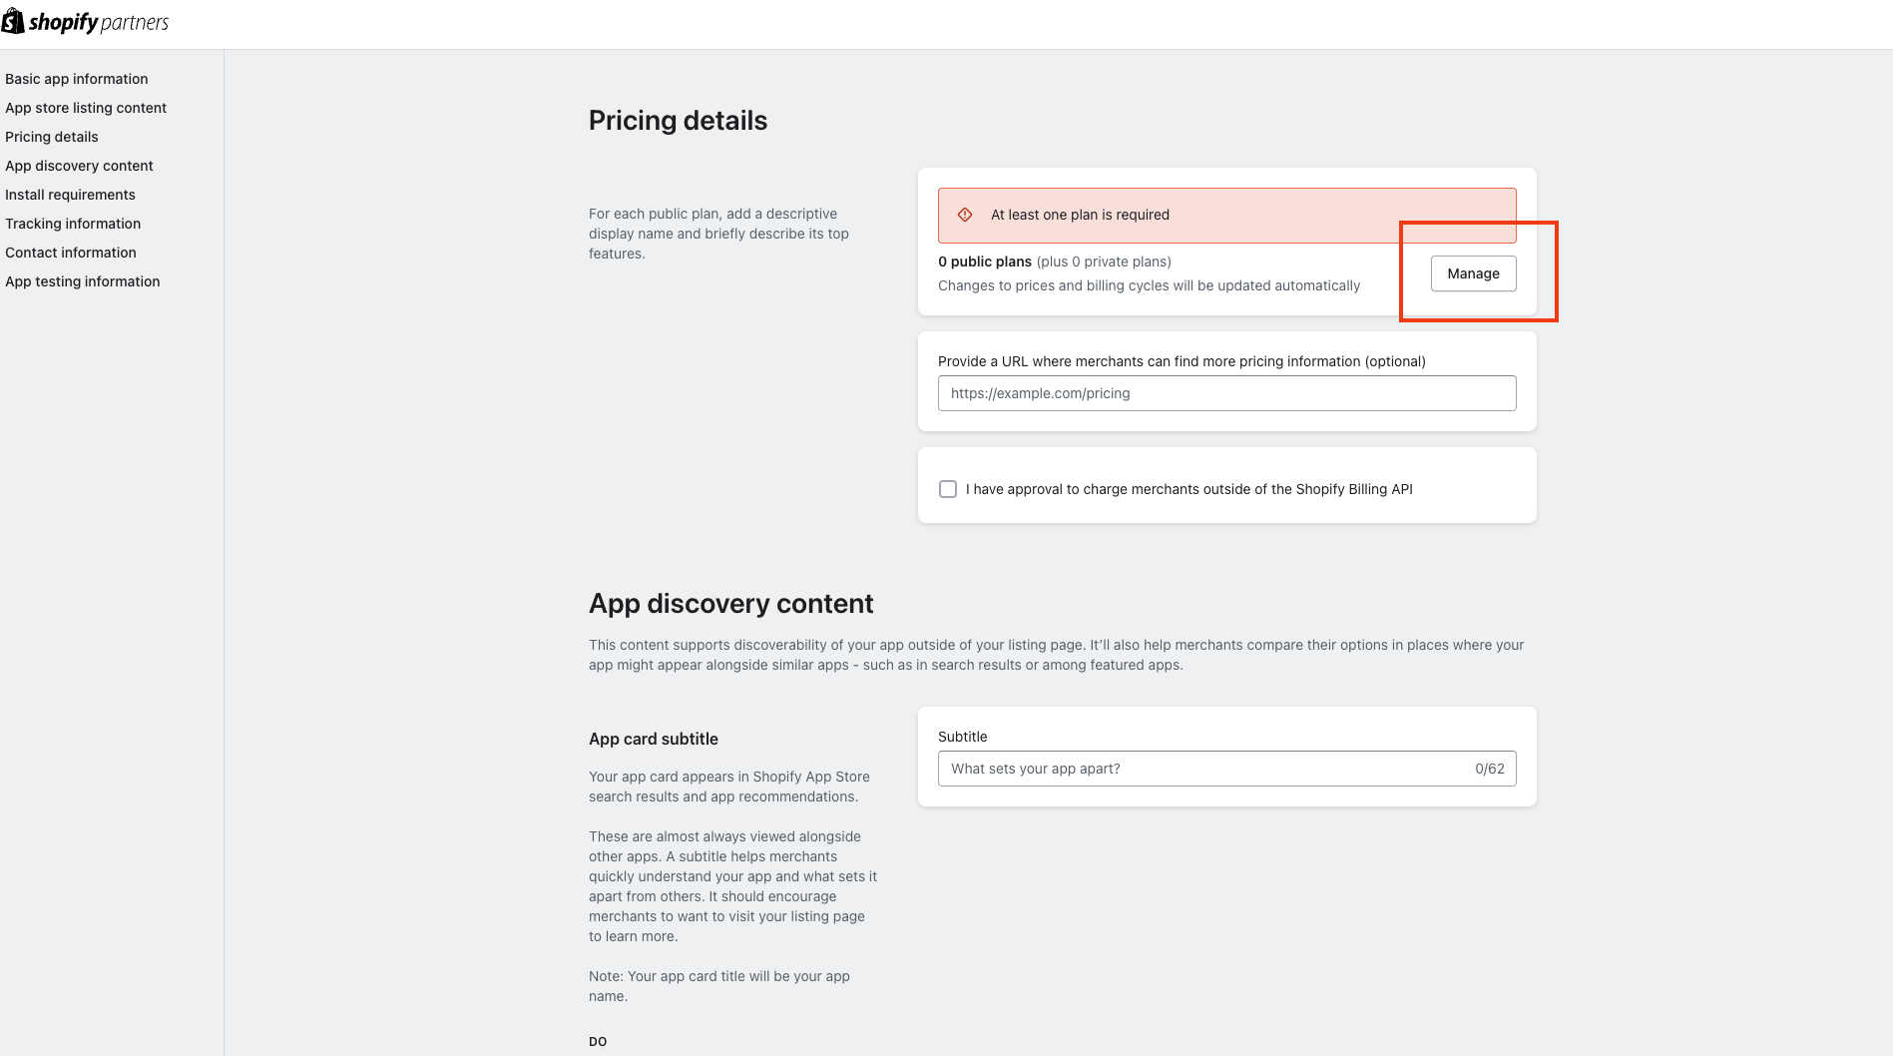Click into the Subtitle text field
The image size is (1893, 1056).
coord(1226,769)
